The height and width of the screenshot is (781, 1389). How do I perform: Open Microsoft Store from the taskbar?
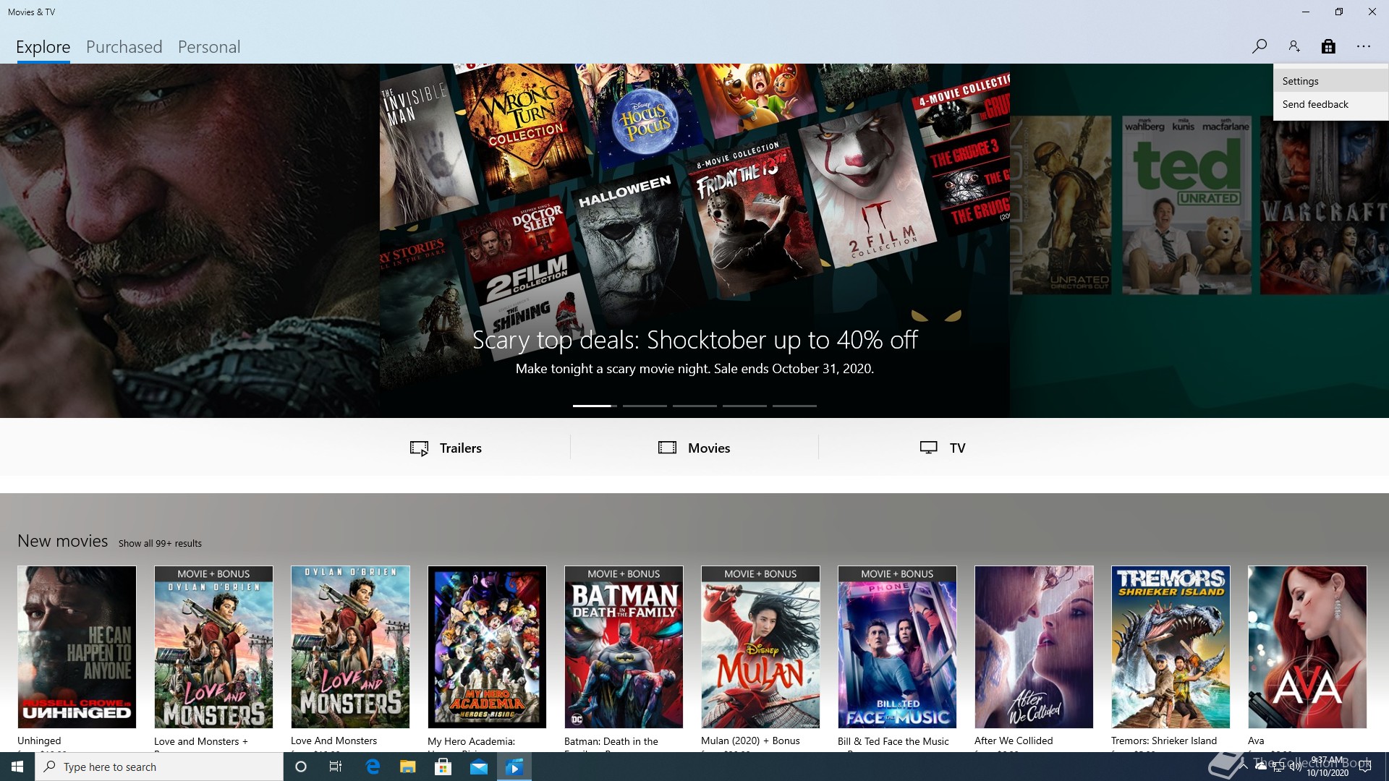tap(443, 767)
